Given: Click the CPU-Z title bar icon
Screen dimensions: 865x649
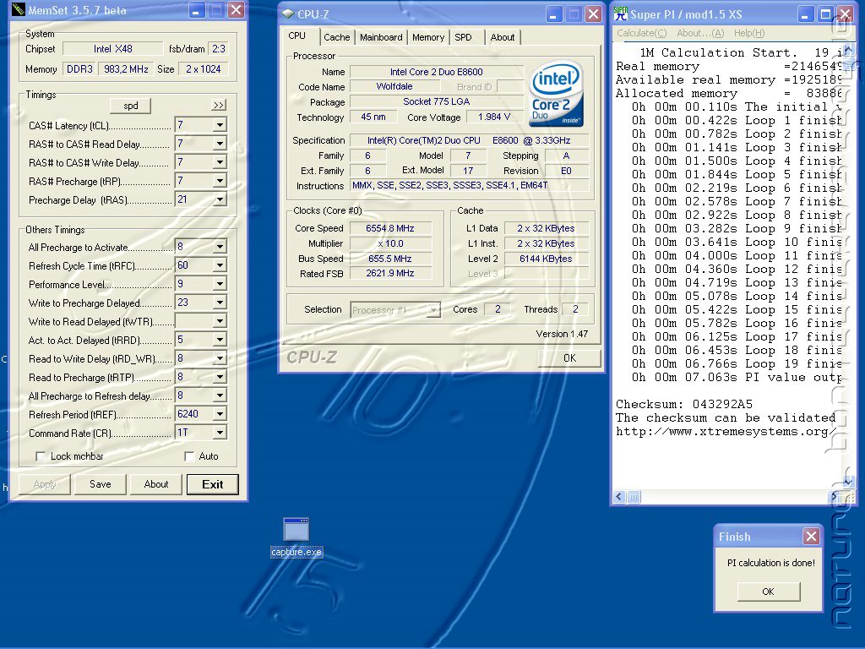Looking at the screenshot, I should point(287,14).
